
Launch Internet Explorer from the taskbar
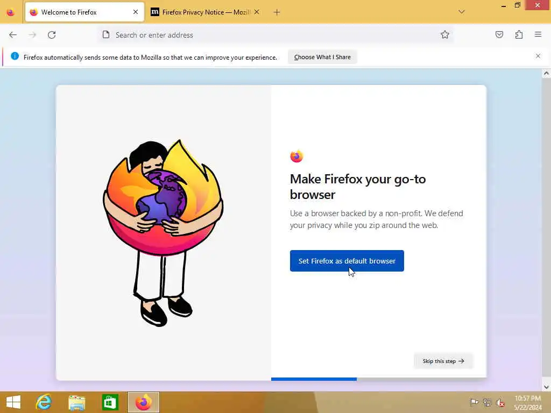pos(44,402)
